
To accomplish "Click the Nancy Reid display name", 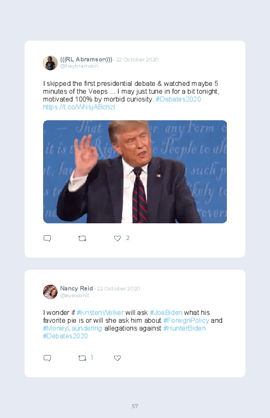I will click(x=76, y=288).
